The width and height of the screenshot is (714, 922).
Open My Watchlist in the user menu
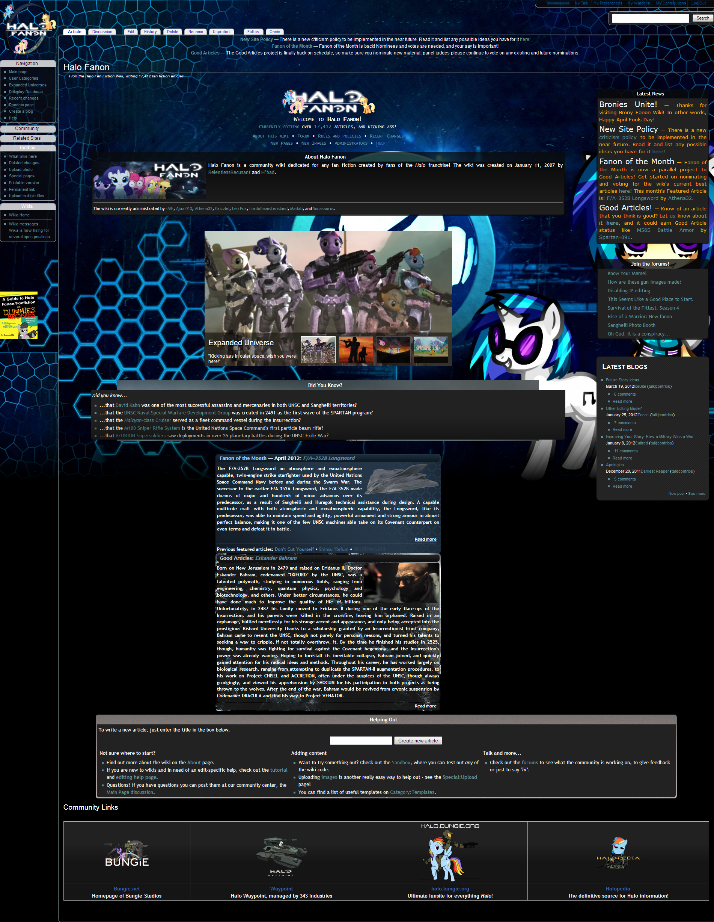click(x=639, y=3)
